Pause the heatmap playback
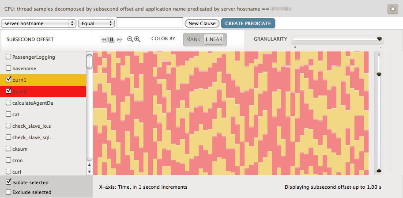 coord(112,39)
